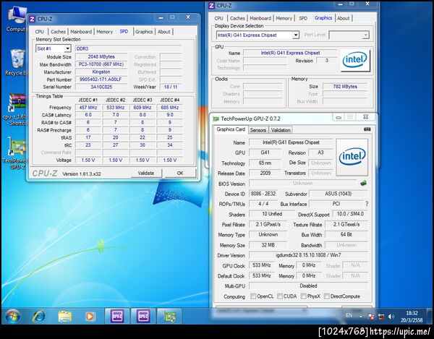Open the CPU tab in SPD window
This screenshot has width=434, height=339.
point(40,32)
